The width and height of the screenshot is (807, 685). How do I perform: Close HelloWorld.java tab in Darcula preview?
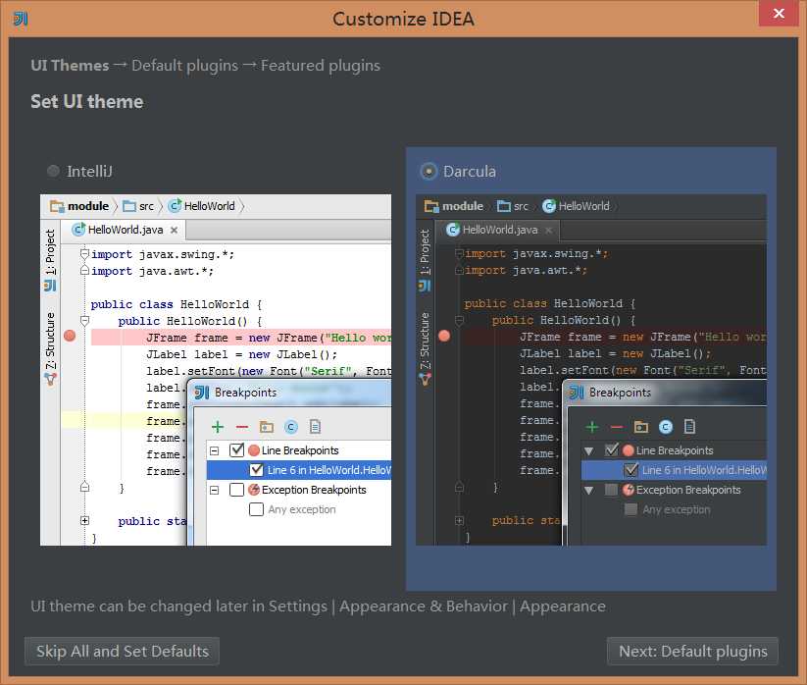(549, 230)
